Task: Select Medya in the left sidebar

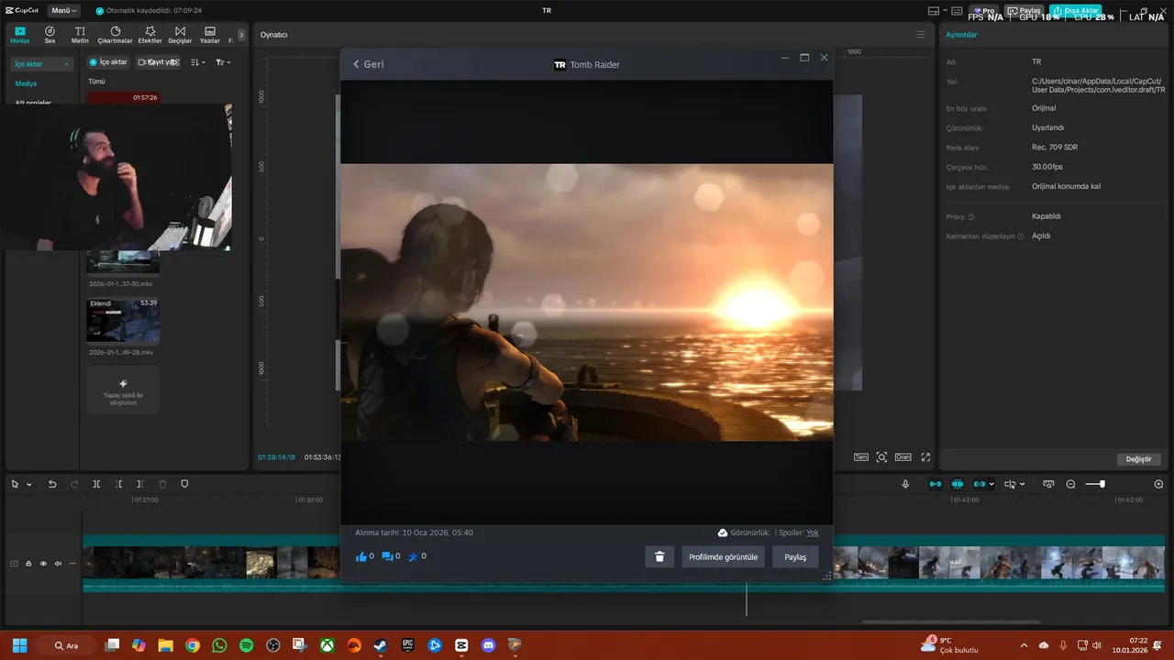Action: (x=26, y=83)
